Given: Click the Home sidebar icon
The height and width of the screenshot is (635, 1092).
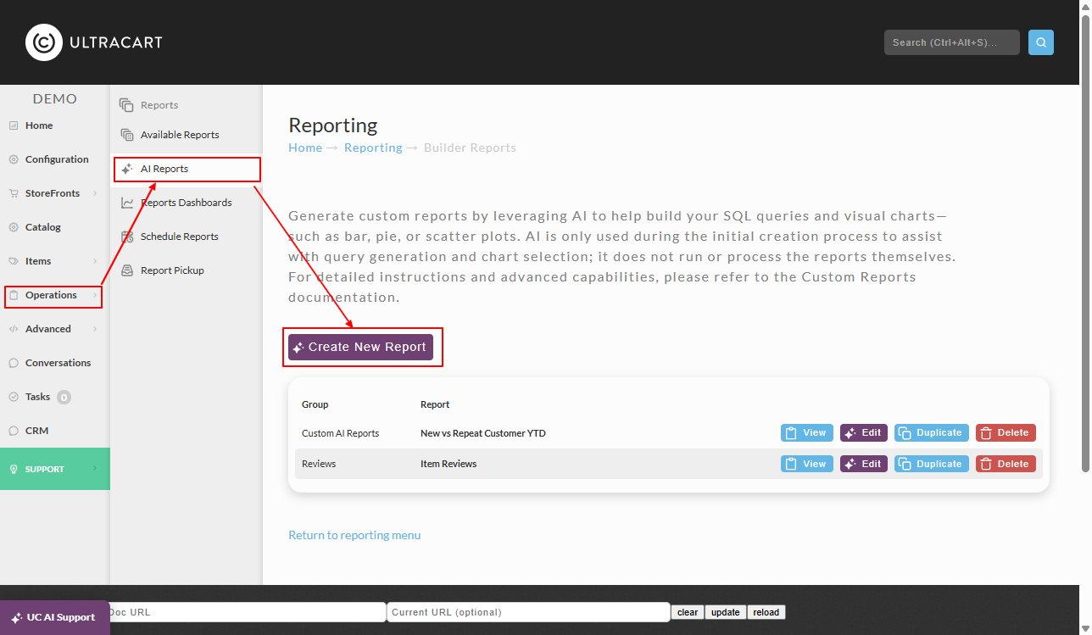Looking at the screenshot, I should [14, 125].
